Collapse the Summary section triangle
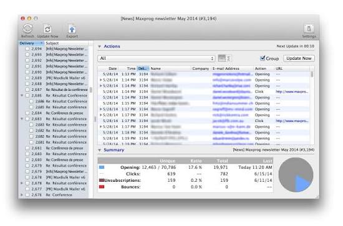Screen dimensions: 343x226 [100, 150]
